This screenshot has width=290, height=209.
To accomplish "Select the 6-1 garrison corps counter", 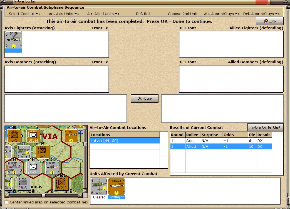I will point(33,168).
